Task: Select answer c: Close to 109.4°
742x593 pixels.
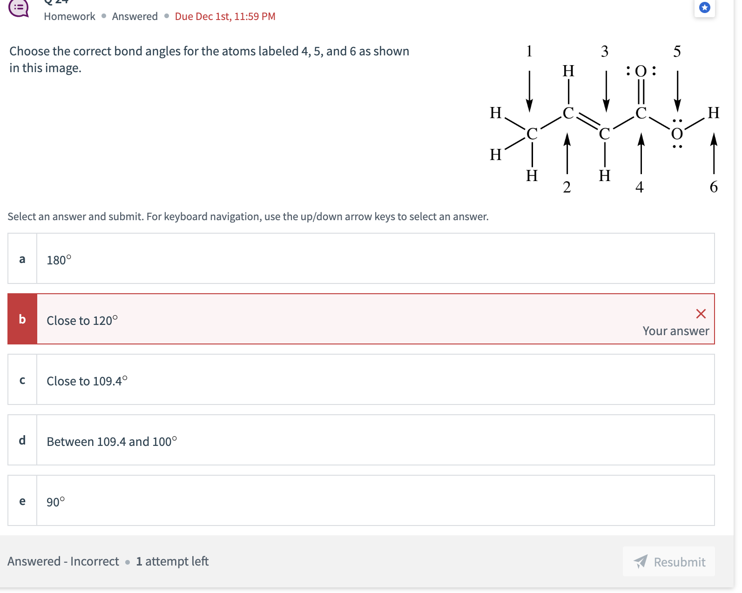Action: coord(361,379)
